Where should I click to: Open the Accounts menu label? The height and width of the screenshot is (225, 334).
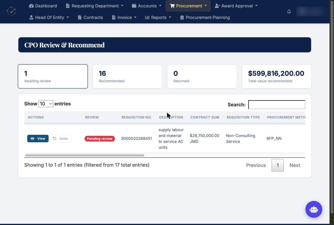tap(147, 6)
